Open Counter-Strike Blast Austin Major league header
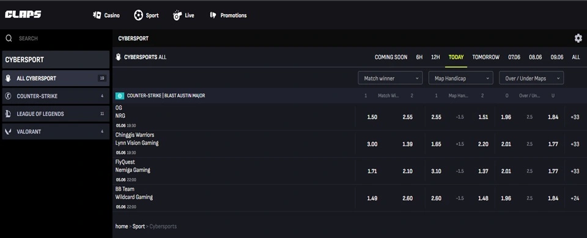The width and height of the screenshot is (587, 238). pyautogui.click(x=166, y=96)
